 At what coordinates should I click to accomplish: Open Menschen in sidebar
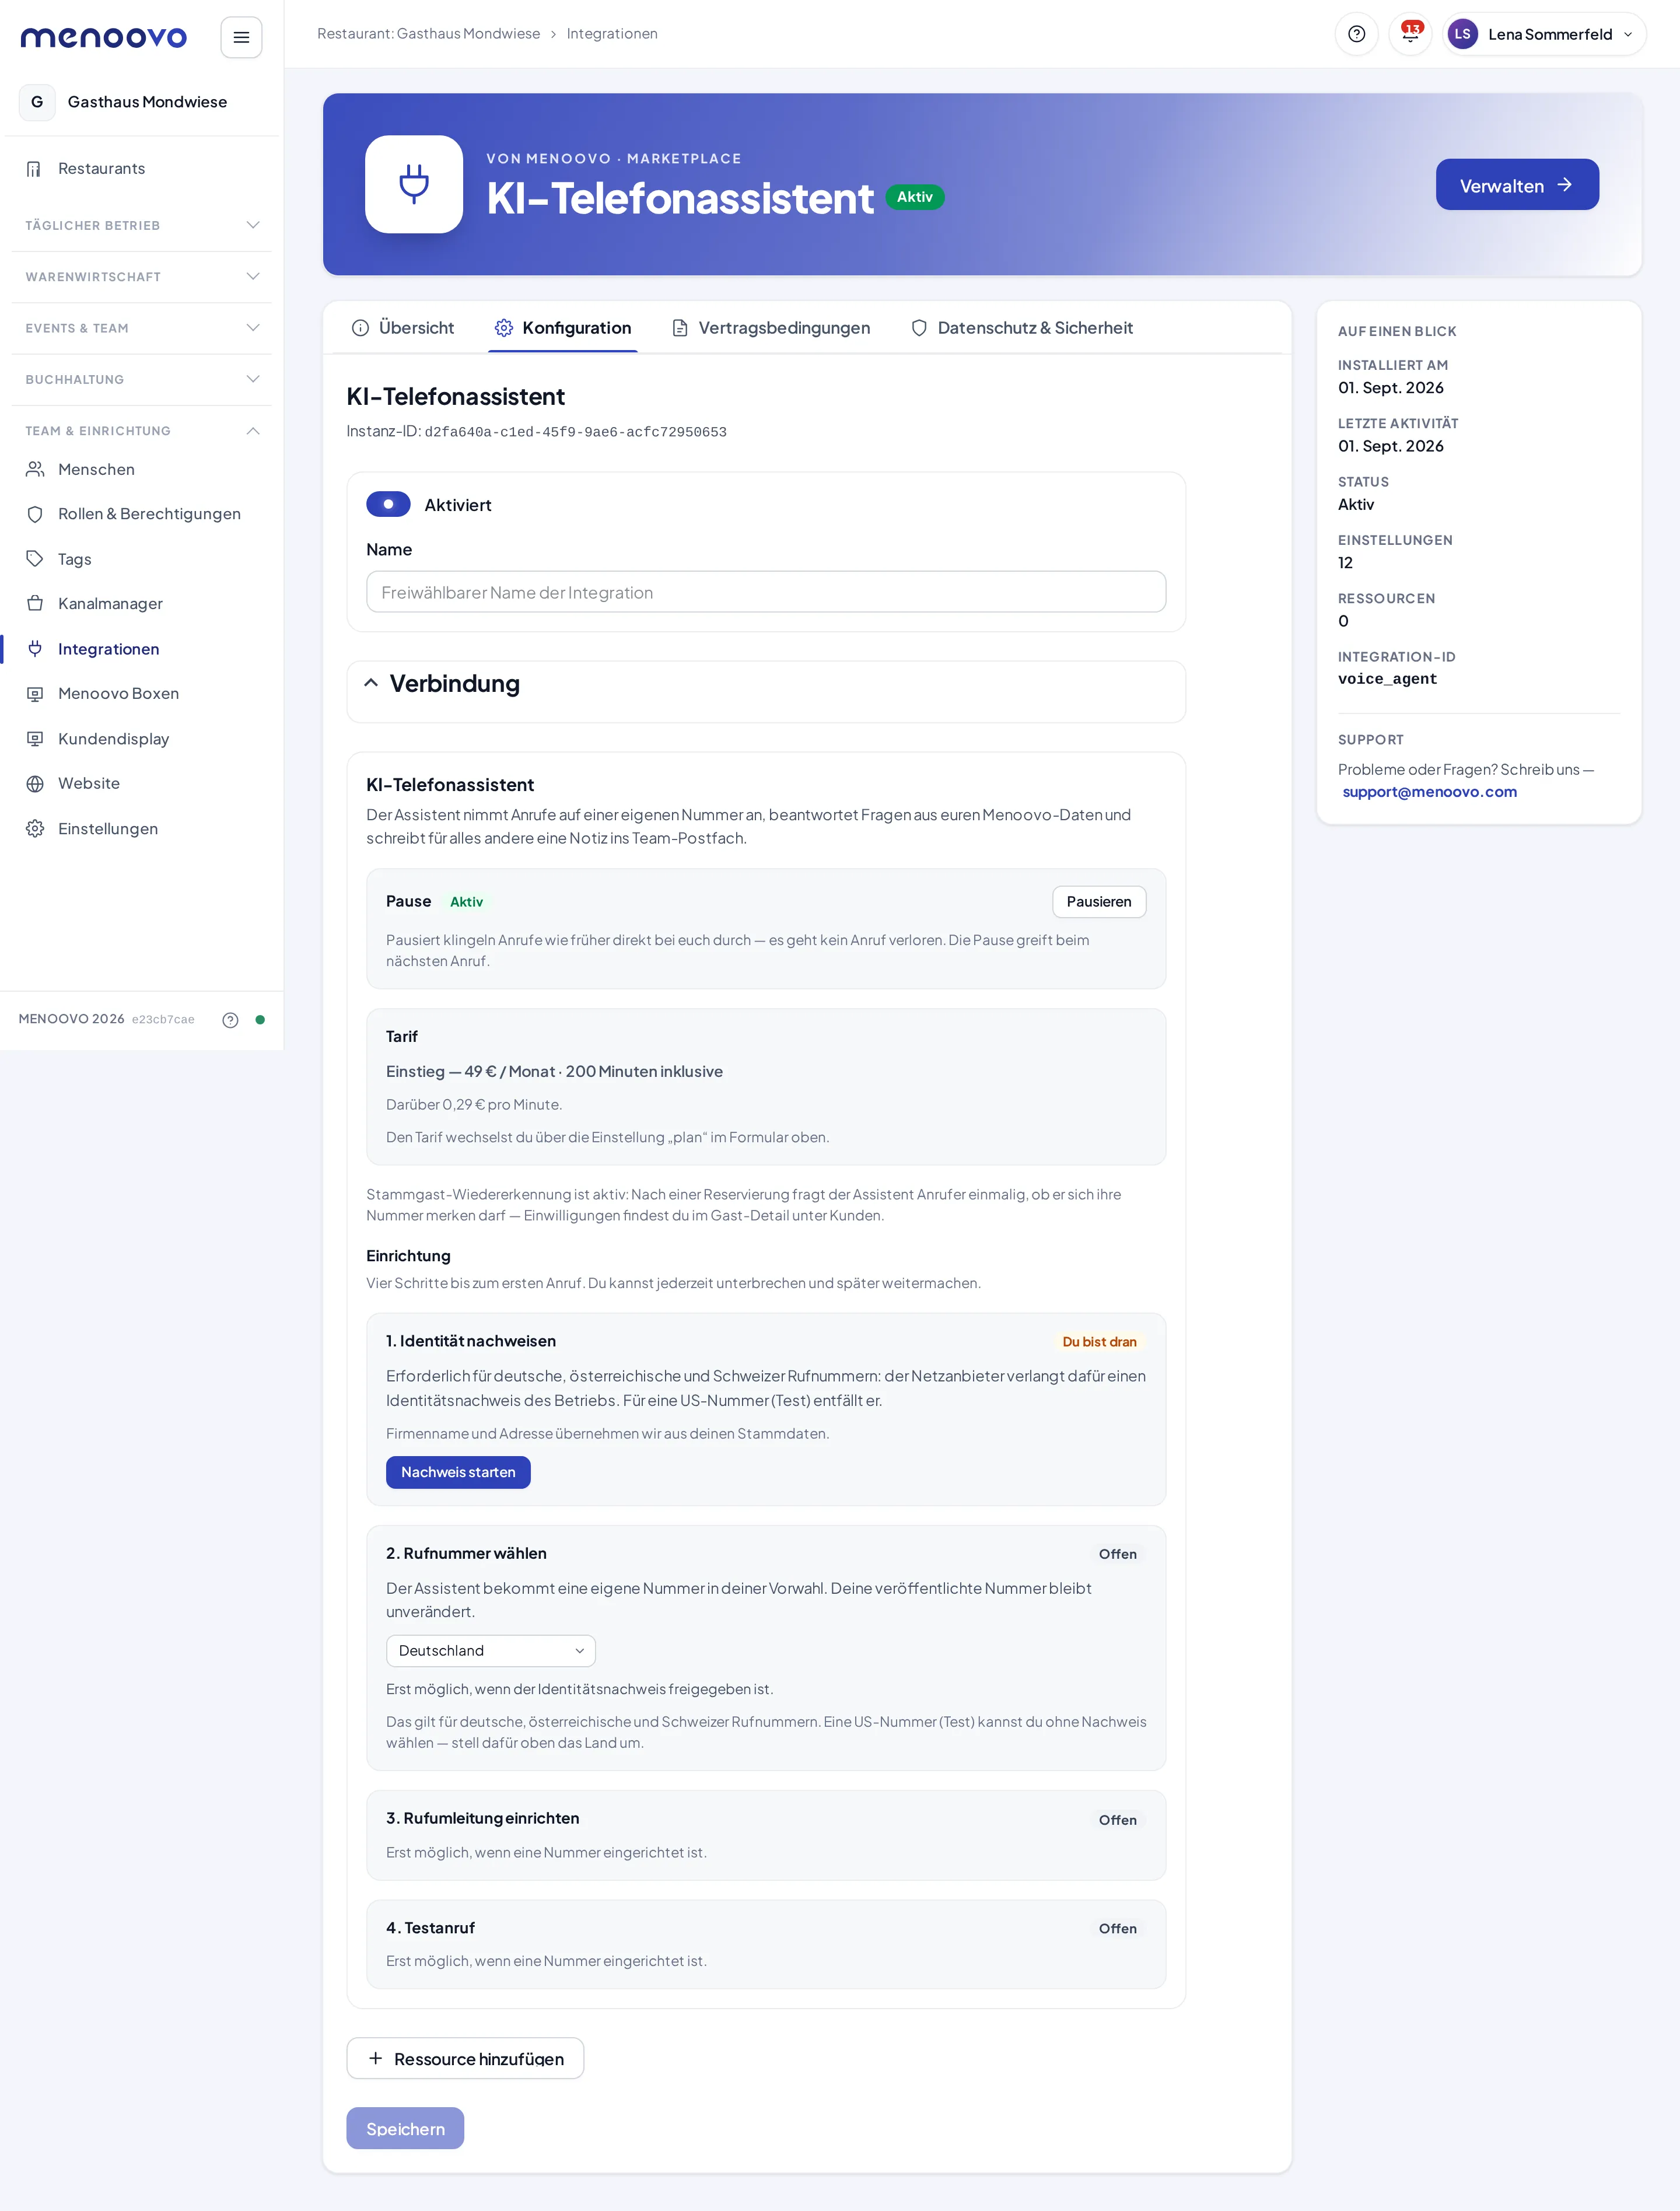tap(141, 469)
